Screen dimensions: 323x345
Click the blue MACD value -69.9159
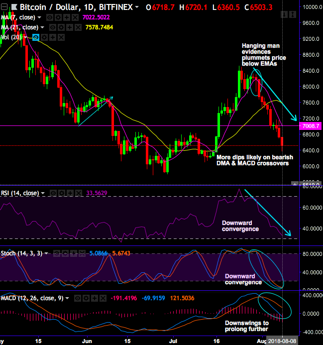(x=153, y=298)
